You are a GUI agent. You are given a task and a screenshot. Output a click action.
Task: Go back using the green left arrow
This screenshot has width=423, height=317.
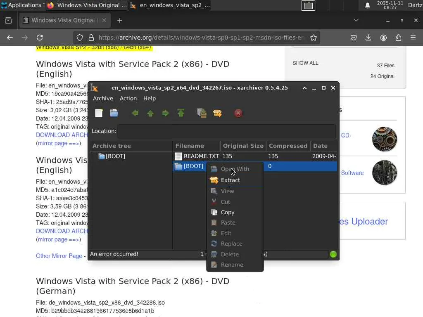pyautogui.click(x=135, y=113)
